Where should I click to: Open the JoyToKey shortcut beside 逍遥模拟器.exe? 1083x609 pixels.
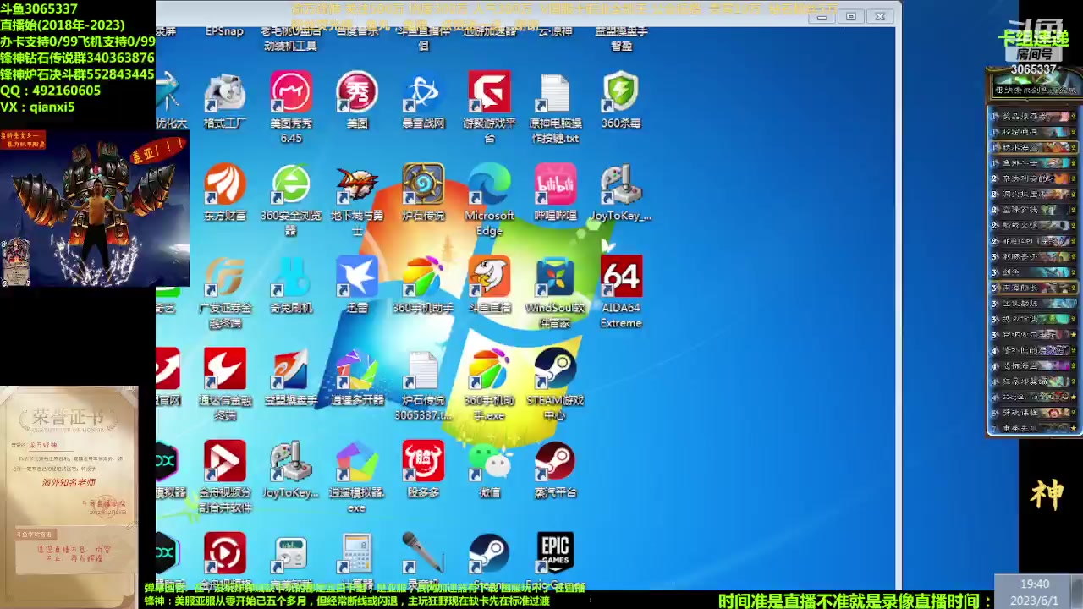pyautogui.click(x=291, y=470)
